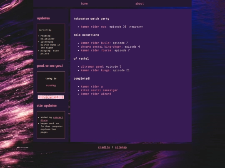Image resolution: width=225 pixels, height=168 pixels.
Task: Click 'episode 4' next to king-ohger
Action: 132,47
